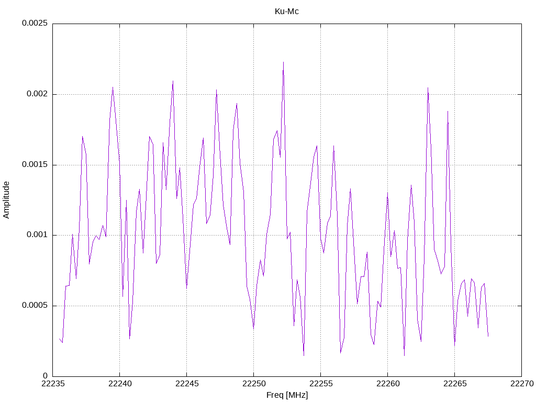Click the 22250 x-axis tick label

pos(254,384)
